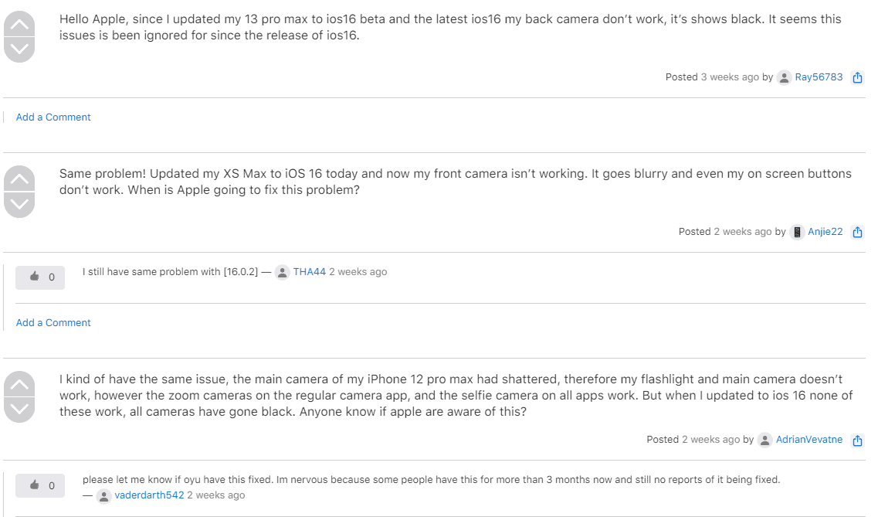This screenshot has height=517, width=878.
Task: Upvote AdrianVevatne's iPhone 12 pro max post
Action: click(x=19, y=384)
